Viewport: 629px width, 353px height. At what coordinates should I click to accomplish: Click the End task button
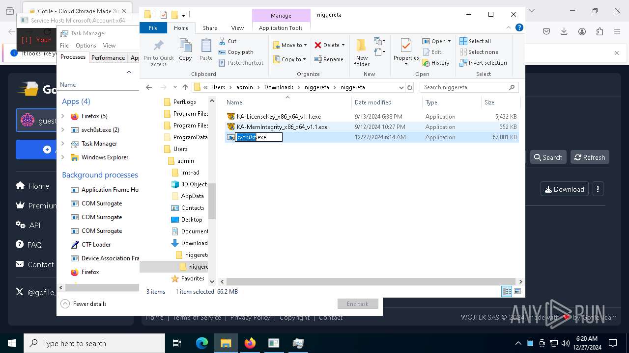(x=358, y=304)
